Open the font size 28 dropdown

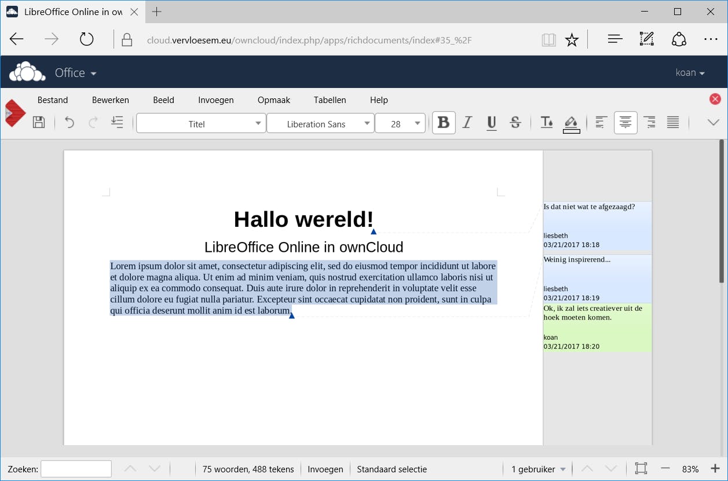tap(400, 123)
